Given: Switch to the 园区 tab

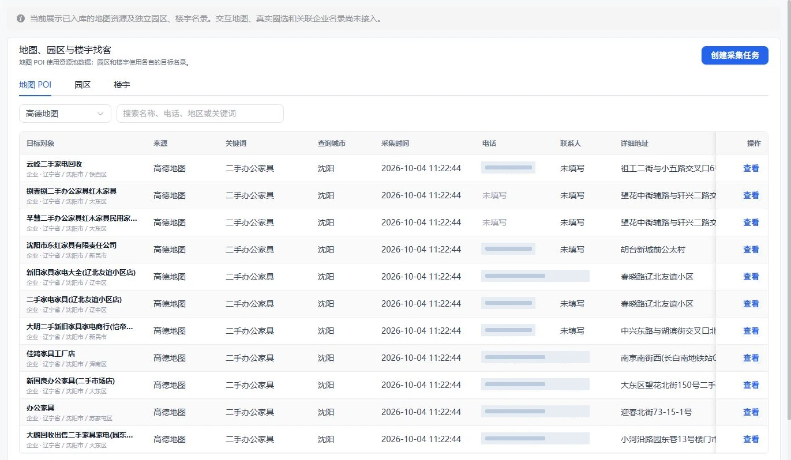Looking at the screenshot, I should [x=83, y=85].
